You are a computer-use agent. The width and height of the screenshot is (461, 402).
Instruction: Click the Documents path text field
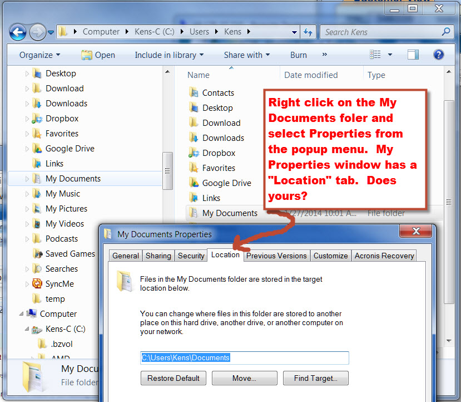point(245,358)
